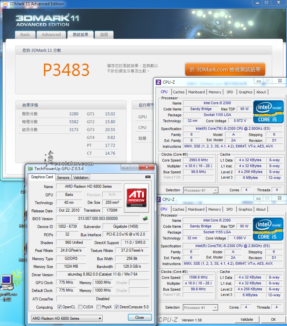This screenshot has width=287, height=326.
Task: Open About tab in lower CPU-Z window
Action: coord(260,209)
